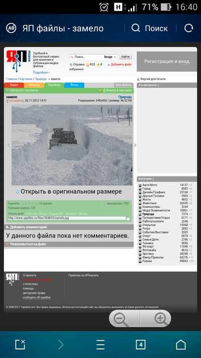Go to browser home page icon
201x358 pixels.
[181, 344]
